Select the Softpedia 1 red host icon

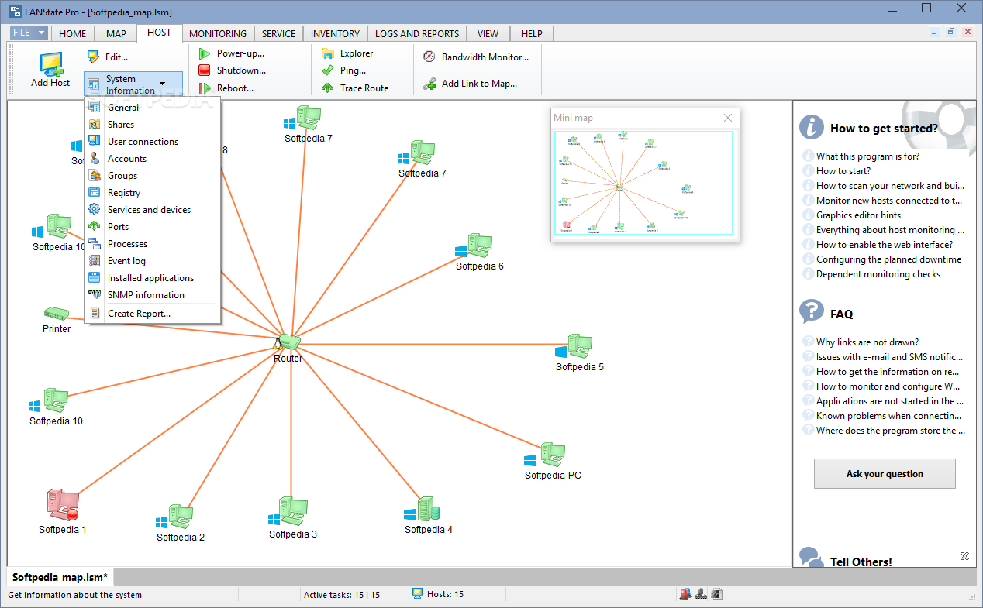click(62, 506)
